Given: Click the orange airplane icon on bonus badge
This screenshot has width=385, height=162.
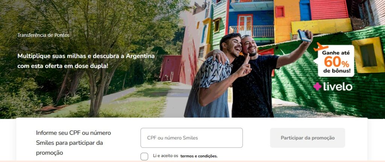Looking at the screenshot, I should 321,46.
